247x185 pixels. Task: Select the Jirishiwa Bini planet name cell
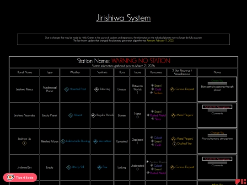[x=24, y=167]
